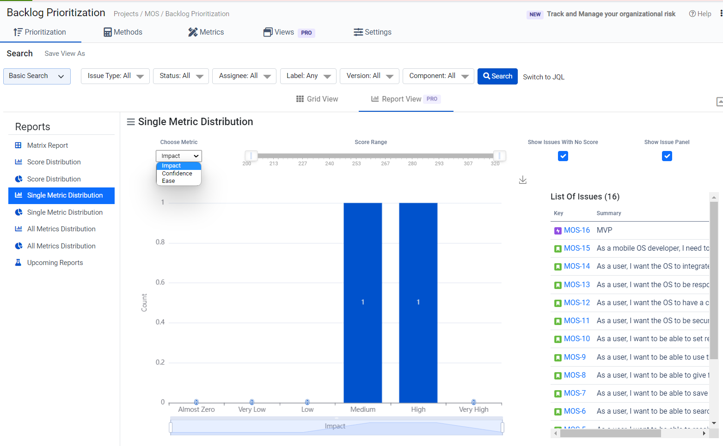Disable the Show Issue Panel checkbox
The width and height of the screenshot is (723, 446).
[x=667, y=157]
